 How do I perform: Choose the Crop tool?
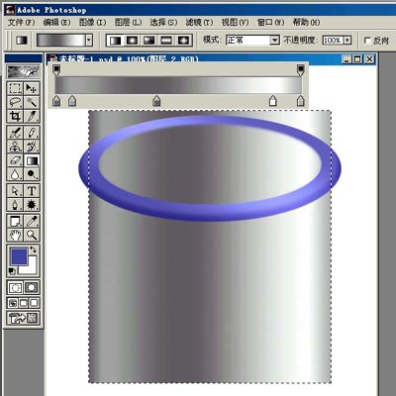15,116
